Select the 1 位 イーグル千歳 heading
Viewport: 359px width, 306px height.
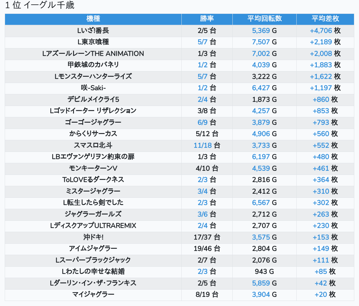[40, 5]
